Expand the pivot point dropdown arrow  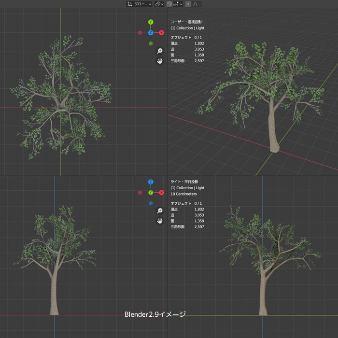[x=162, y=4]
